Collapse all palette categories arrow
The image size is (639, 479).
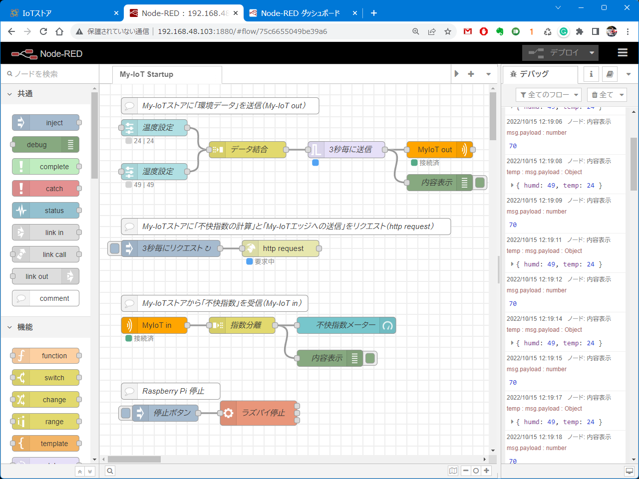pos(80,471)
